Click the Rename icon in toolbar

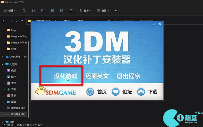point(52,10)
